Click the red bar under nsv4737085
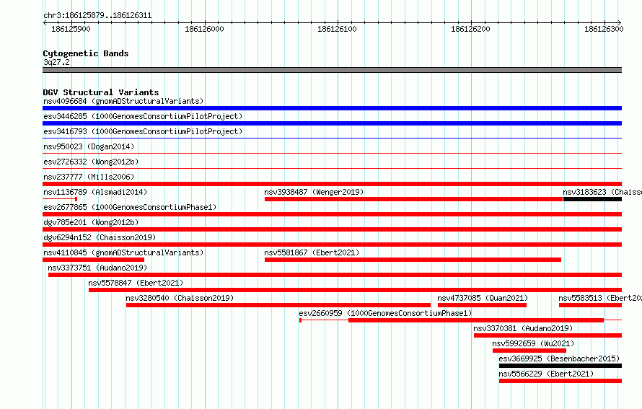Image resolution: width=642 pixels, height=409 pixels. 482,305
